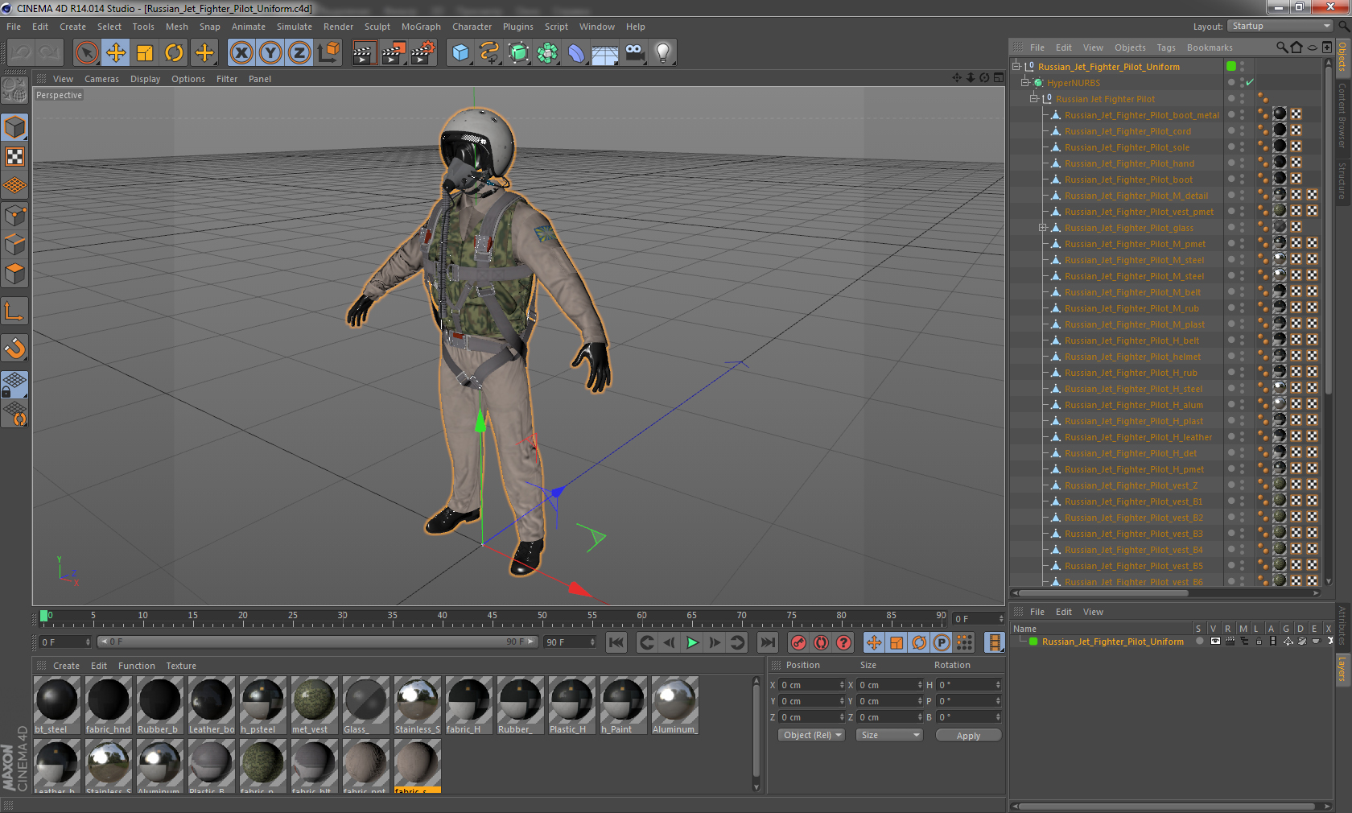Switch to Polygons mode
The height and width of the screenshot is (813, 1352).
click(x=14, y=274)
